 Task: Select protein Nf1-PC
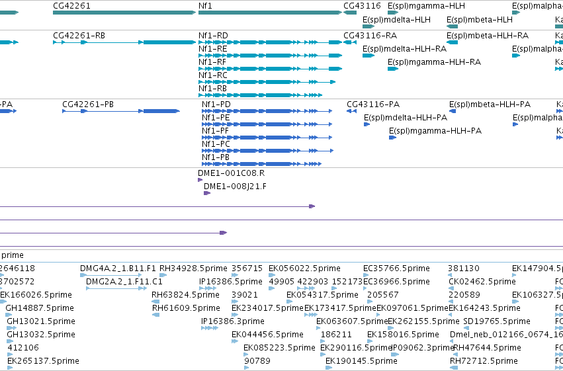pos(267,151)
